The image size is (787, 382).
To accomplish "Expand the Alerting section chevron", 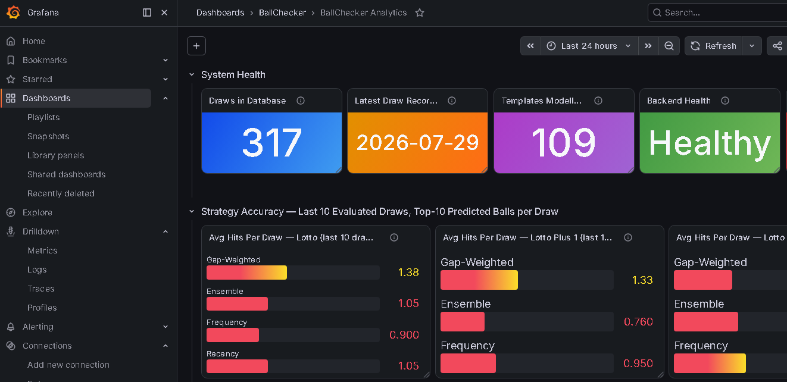I will coord(165,327).
